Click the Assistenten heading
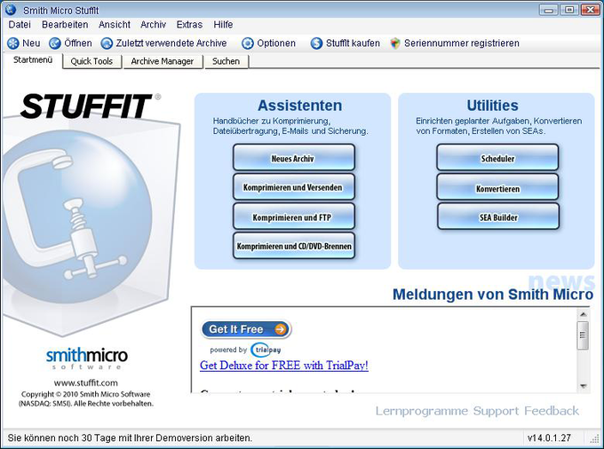The width and height of the screenshot is (604, 449). tap(299, 106)
